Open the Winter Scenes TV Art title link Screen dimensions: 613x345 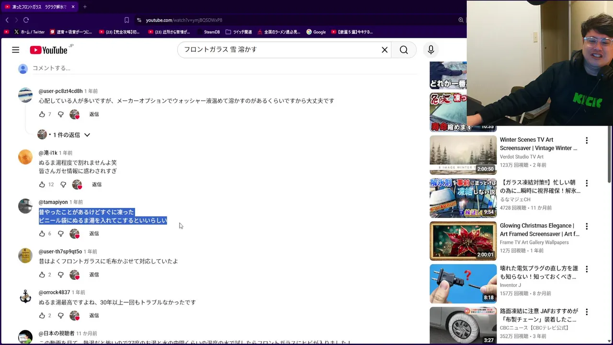[x=539, y=144]
